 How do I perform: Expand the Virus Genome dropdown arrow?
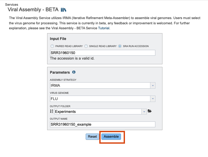click(153, 99)
